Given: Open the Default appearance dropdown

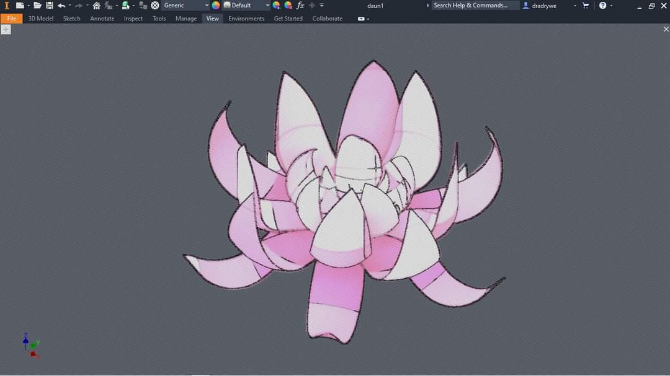Looking at the screenshot, I should click(x=247, y=6).
